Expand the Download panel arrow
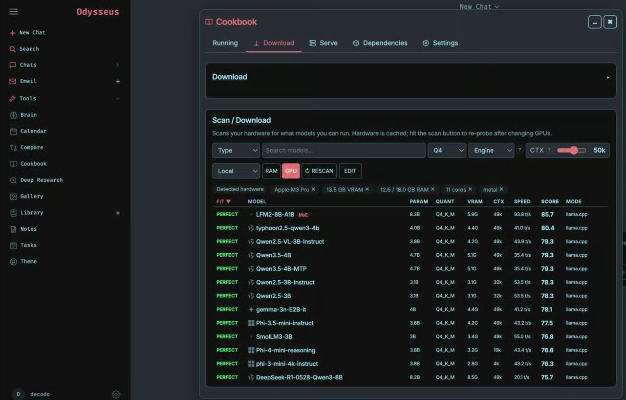 (x=608, y=77)
